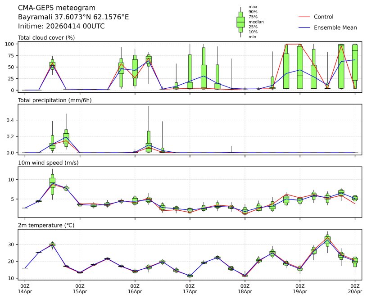Click the Bayramali coordinates text
The height and width of the screenshot is (299, 367).
[x=73, y=17]
